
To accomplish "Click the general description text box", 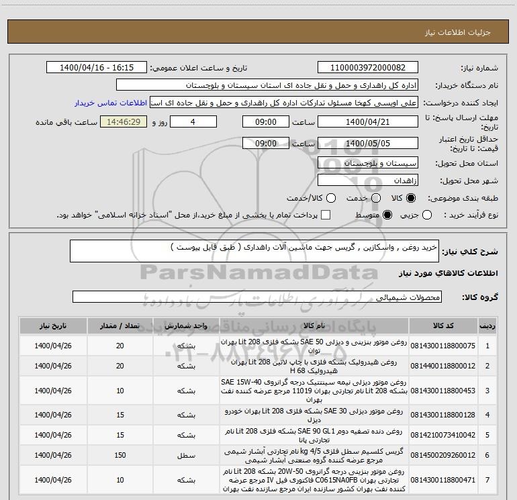I will [254, 251].
